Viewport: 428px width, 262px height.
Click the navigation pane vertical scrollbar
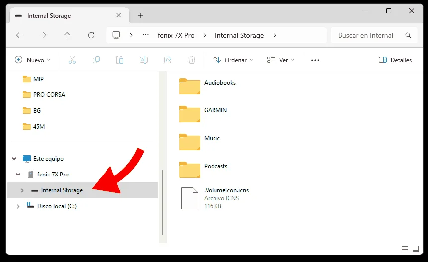point(163,202)
